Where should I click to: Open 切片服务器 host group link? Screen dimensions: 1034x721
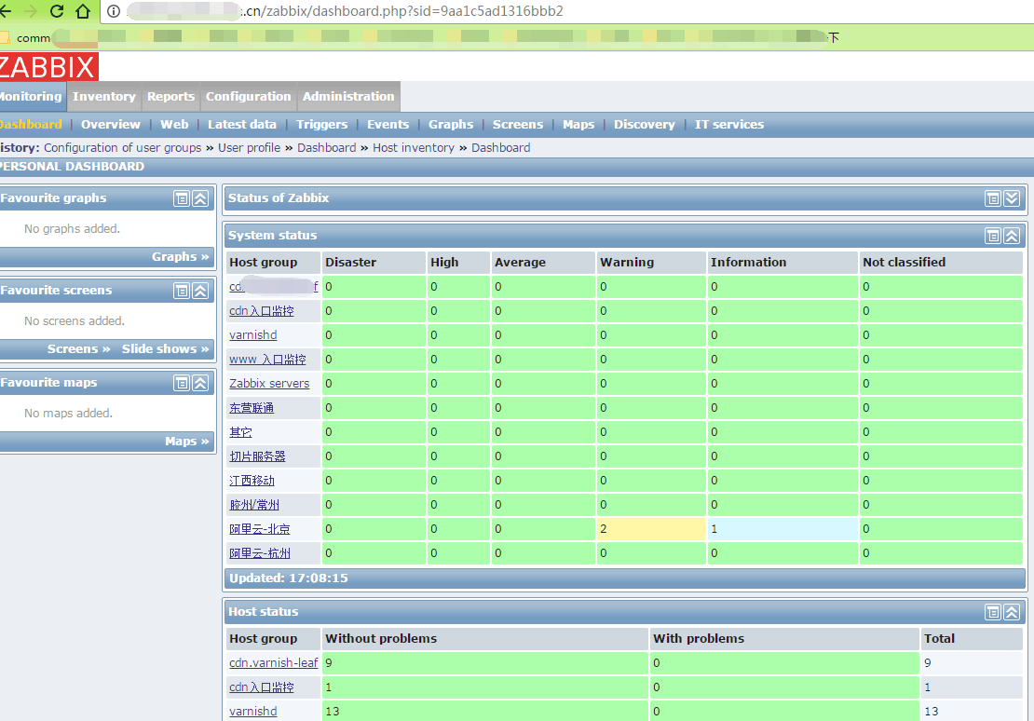pyautogui.click(x=257, y=456)
